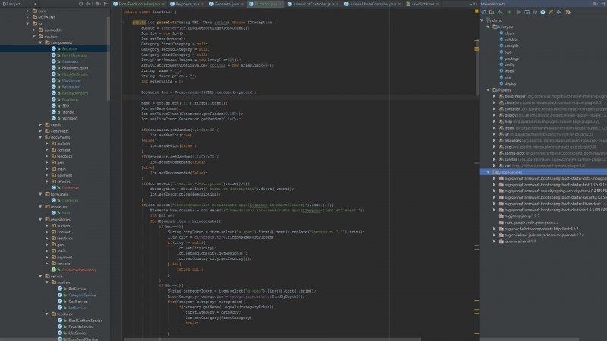
Task: Toggle Skip Tests Mode in Maven toolbar
Action: tap(543, 12)
